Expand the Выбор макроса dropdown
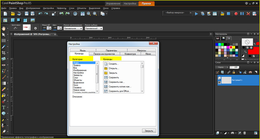The image size is (260, 139). pos(191,13)
